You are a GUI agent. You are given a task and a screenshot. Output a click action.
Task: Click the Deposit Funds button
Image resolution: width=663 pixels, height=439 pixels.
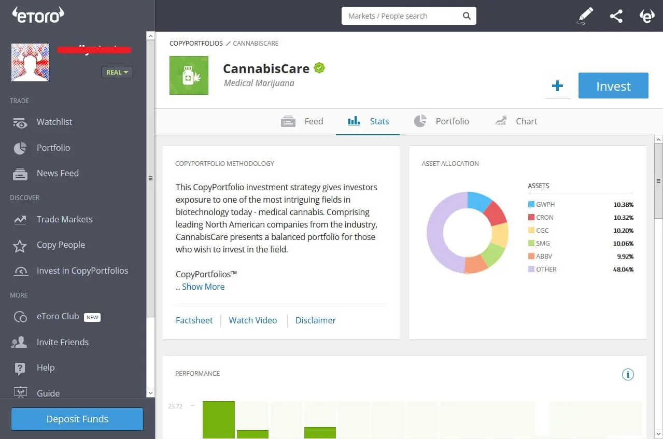[77, 419]
